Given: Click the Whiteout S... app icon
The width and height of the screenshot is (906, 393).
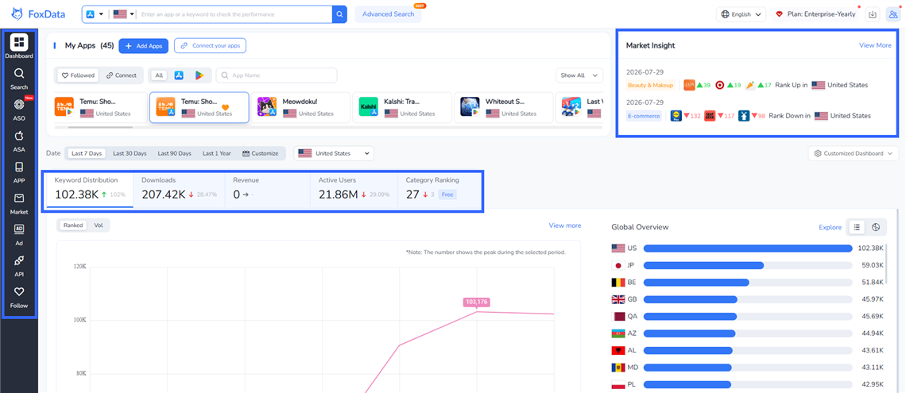Looking at the screenshot, I should (470, 106).
